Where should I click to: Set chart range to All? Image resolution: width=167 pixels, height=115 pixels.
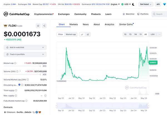[x=146, y=34]
